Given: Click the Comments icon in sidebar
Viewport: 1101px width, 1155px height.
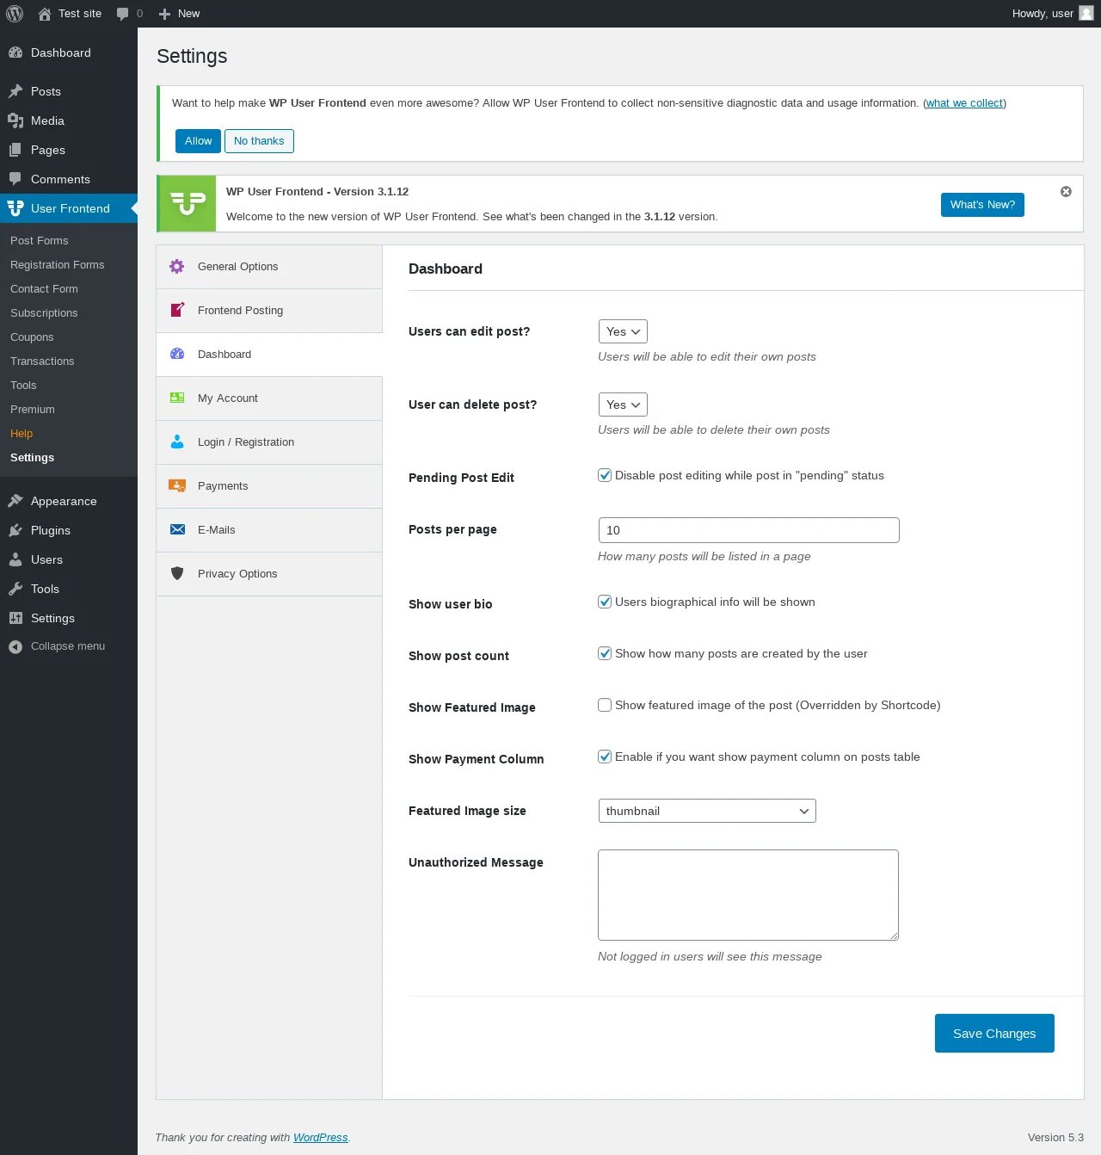Looking at the screenshot, I should [15, 179].
